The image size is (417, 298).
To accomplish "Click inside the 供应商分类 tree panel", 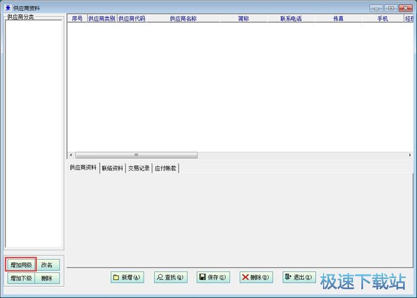I will (x=34, y=134).
